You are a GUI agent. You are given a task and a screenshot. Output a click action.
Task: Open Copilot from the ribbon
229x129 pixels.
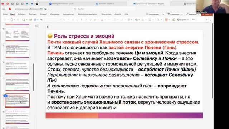(x=182, y=20)
